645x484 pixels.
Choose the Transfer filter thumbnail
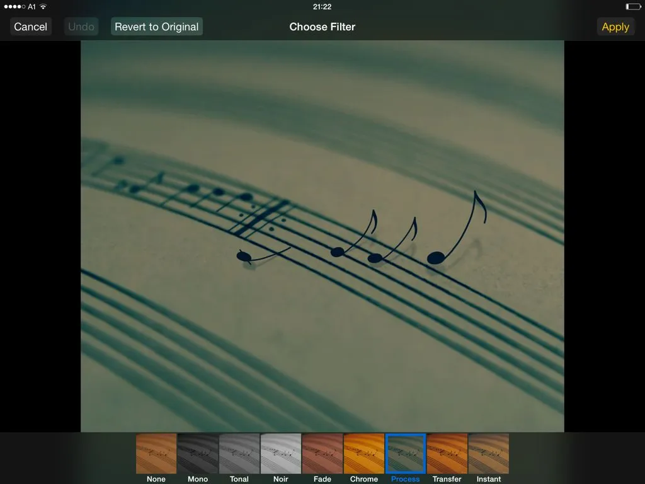[x=447, y=454]
